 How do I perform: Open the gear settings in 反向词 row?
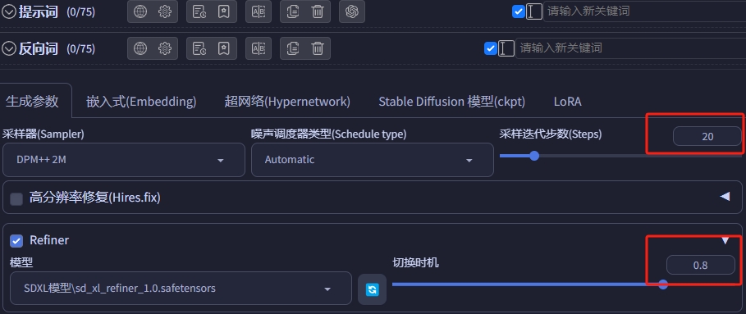pyautogui.click(x=165, y=48)
